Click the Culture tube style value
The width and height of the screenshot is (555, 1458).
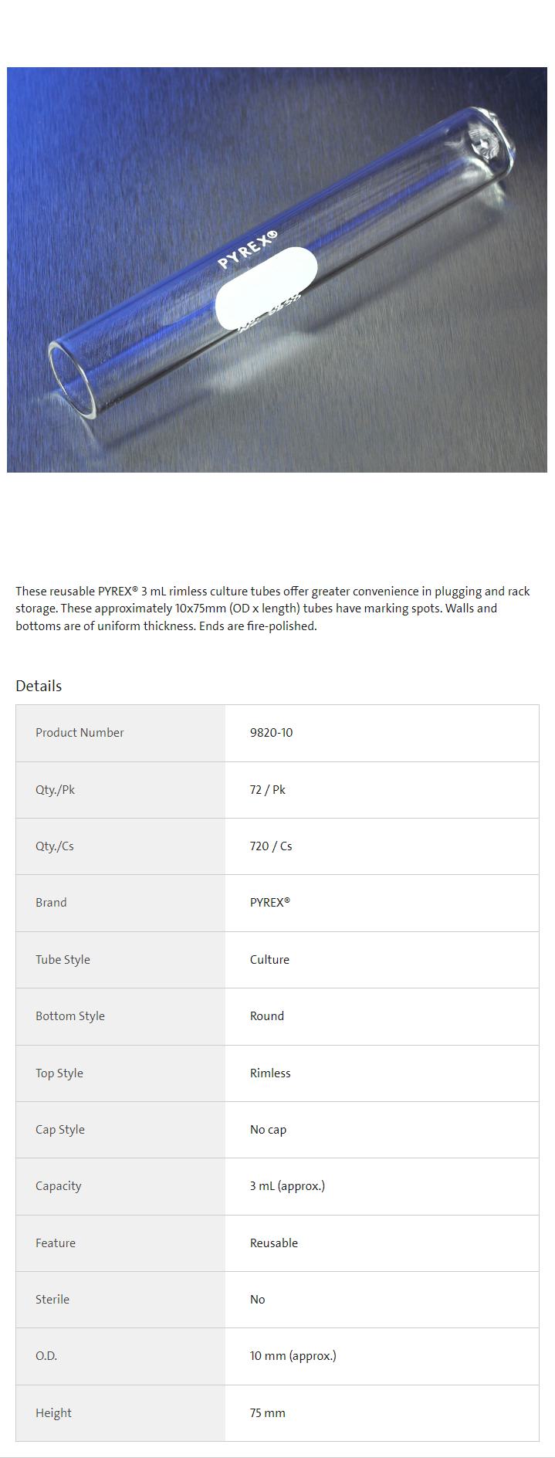[269, 960]
